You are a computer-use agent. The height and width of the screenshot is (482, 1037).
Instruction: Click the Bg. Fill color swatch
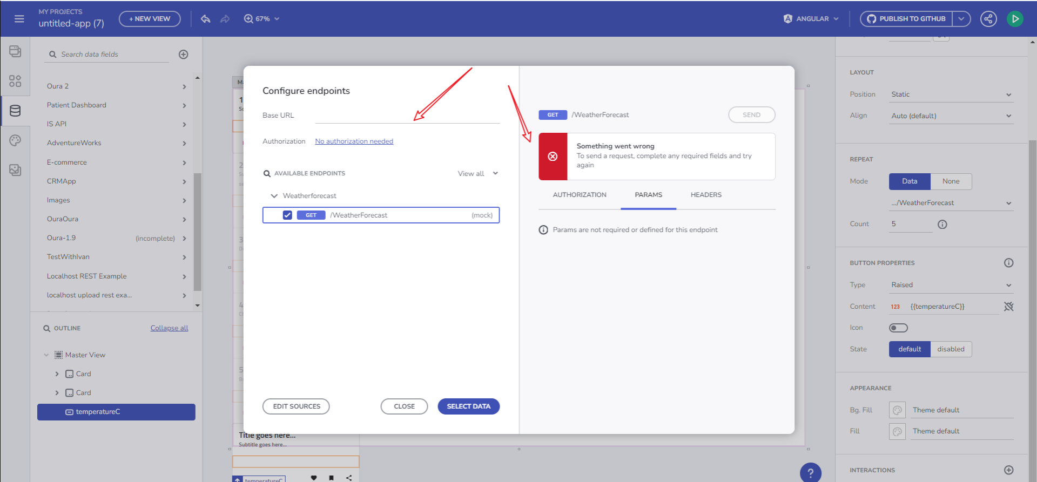(897, 410)
